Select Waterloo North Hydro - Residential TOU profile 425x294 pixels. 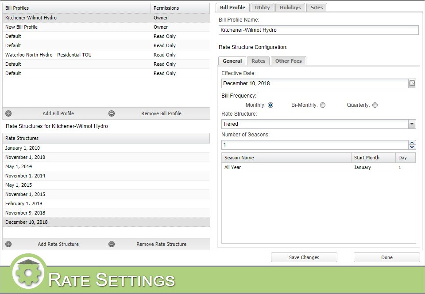pyautogui.click(x=106, y=55)
